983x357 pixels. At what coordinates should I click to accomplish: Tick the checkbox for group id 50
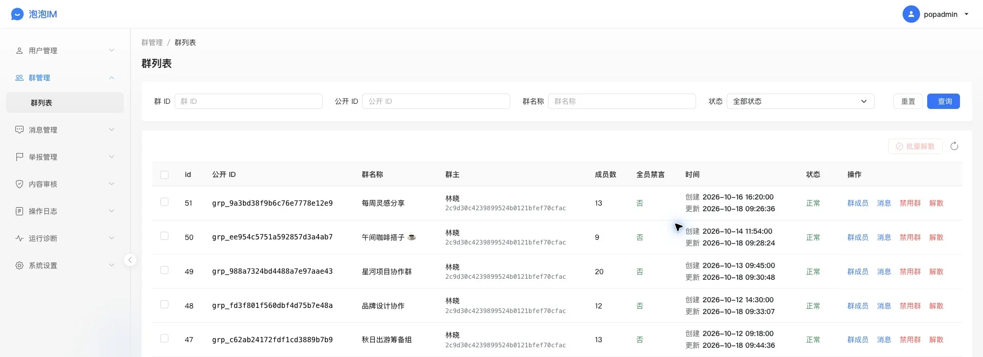click(x=164, y=236)
